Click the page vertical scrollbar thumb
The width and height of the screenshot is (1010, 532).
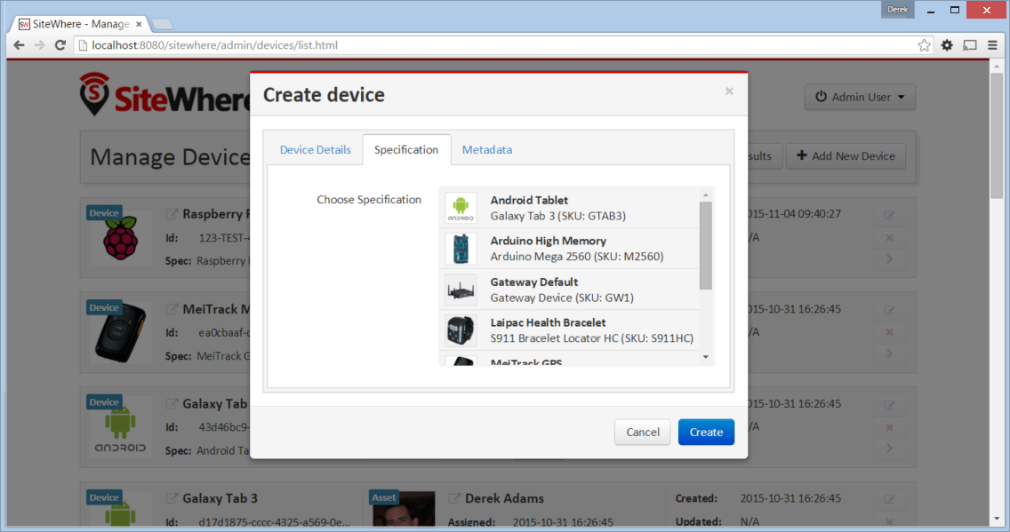[997, 135]
